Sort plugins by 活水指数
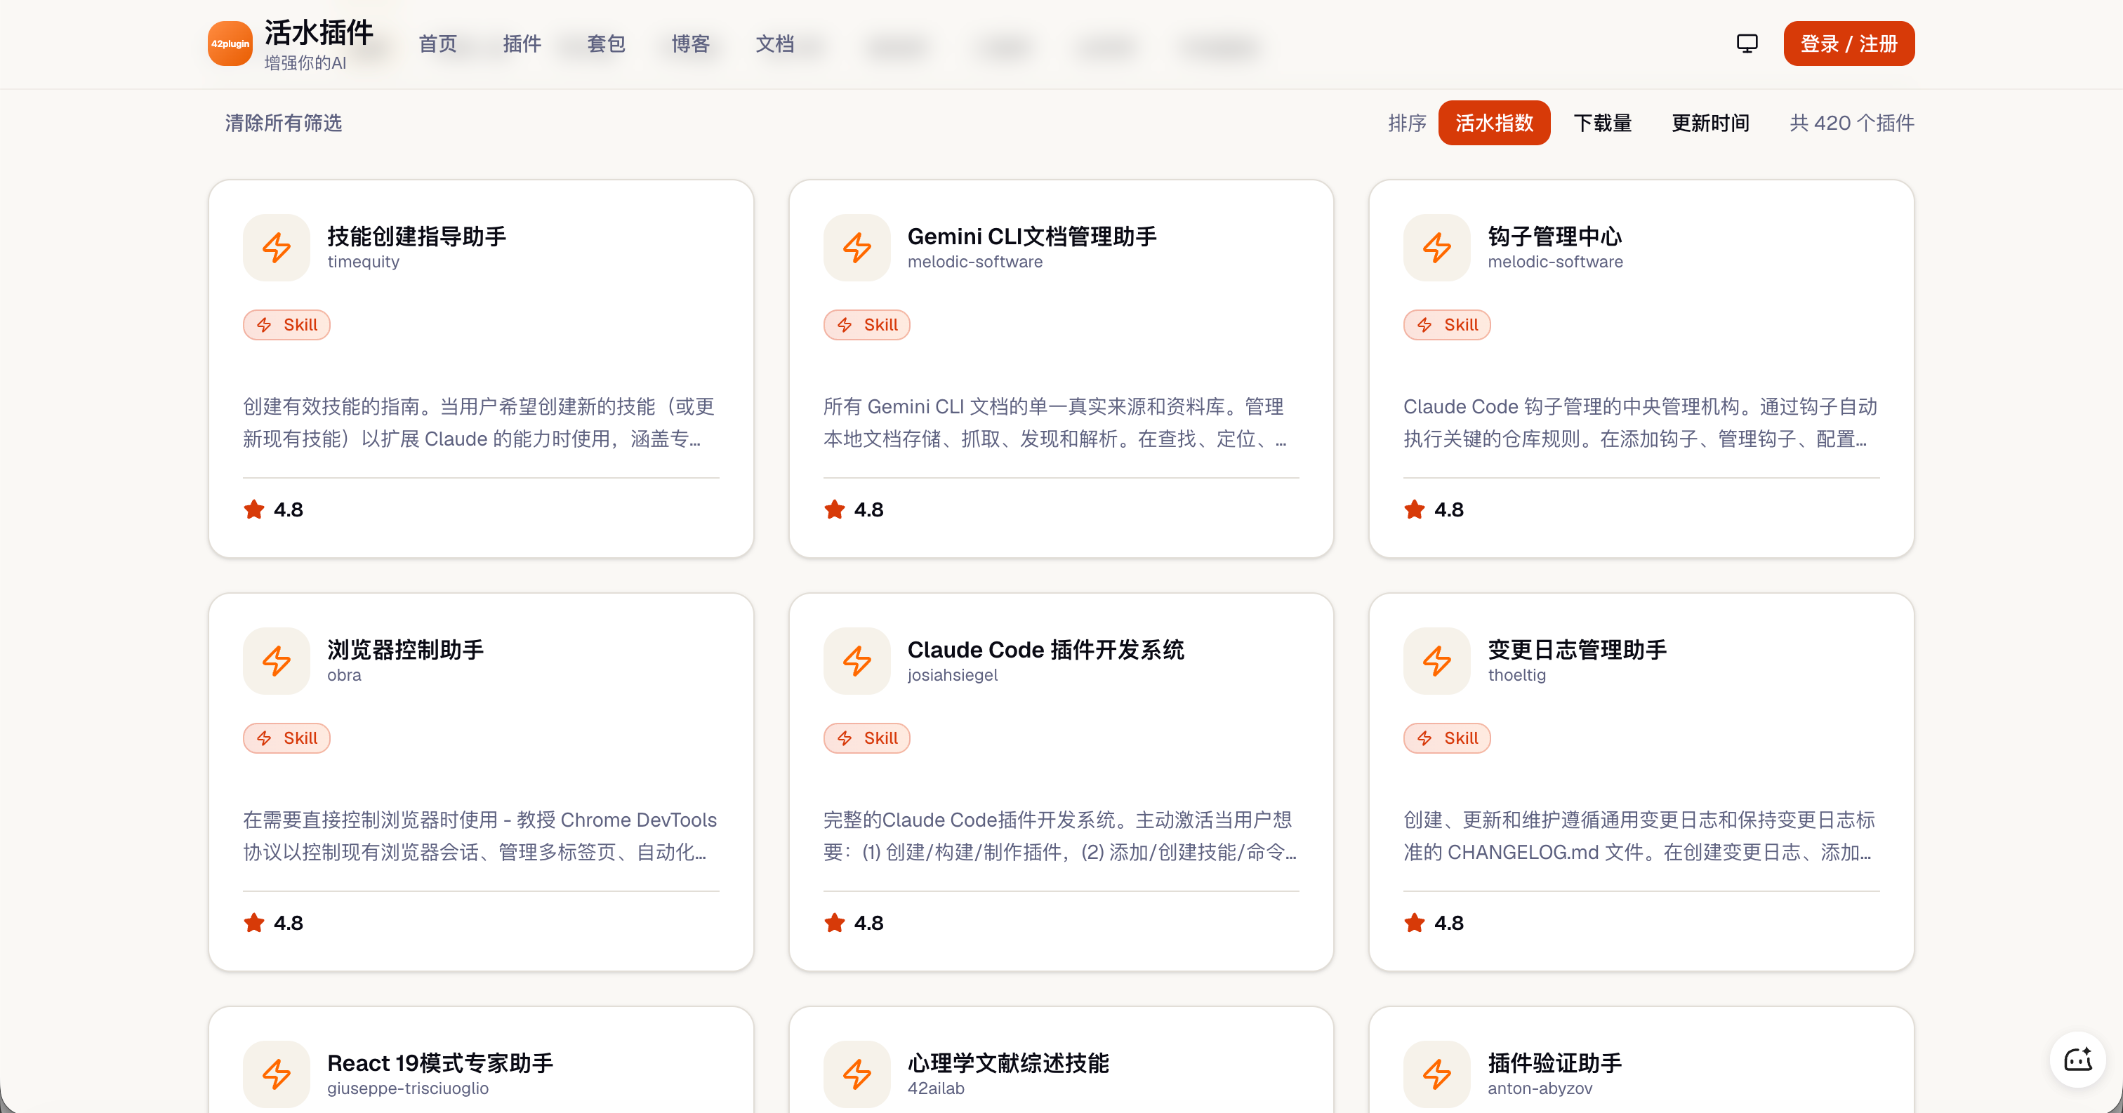2123x1113 pixels. [x=1493, y=124]
